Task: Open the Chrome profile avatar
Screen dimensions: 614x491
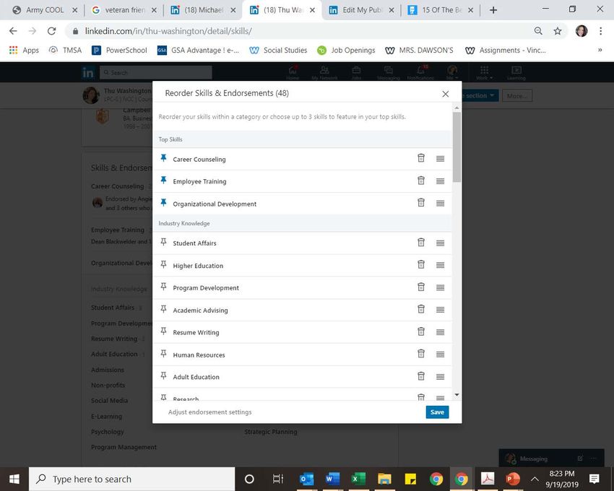Action: pyautogui.click(x=581, y=31)
